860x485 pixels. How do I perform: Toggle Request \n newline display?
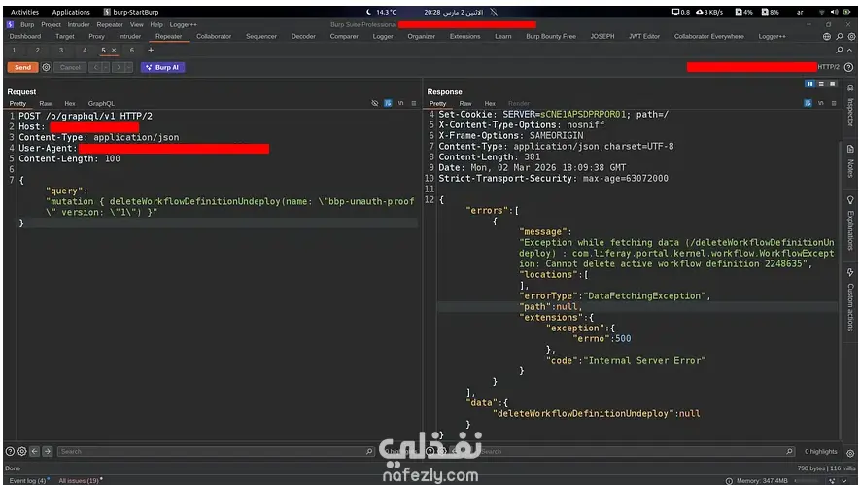tap(401, 103)
